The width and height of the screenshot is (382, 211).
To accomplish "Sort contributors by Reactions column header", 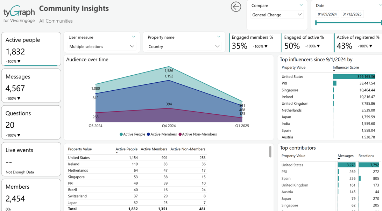I will 366,156.
